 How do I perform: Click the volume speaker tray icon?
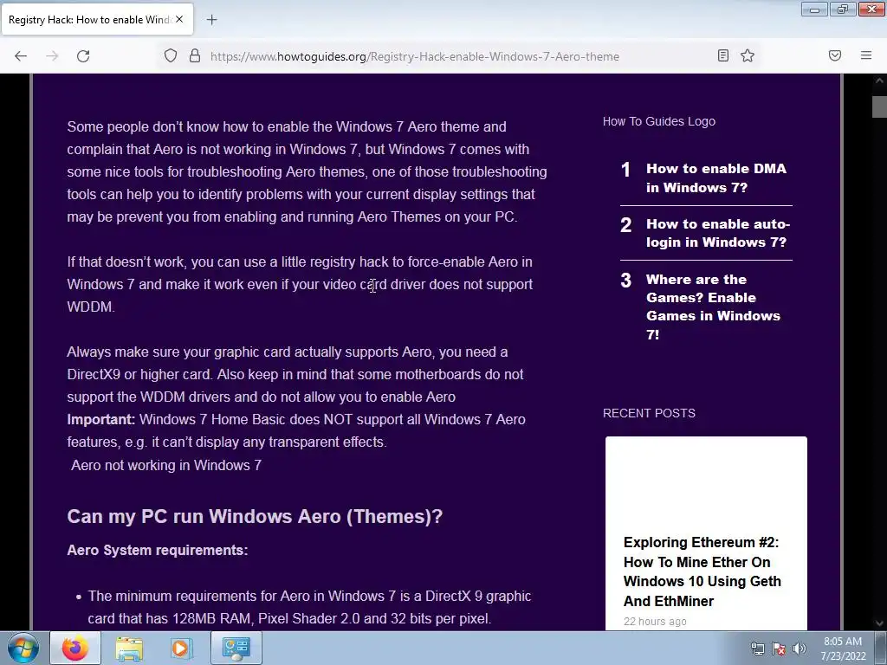[x=799, y=649]
